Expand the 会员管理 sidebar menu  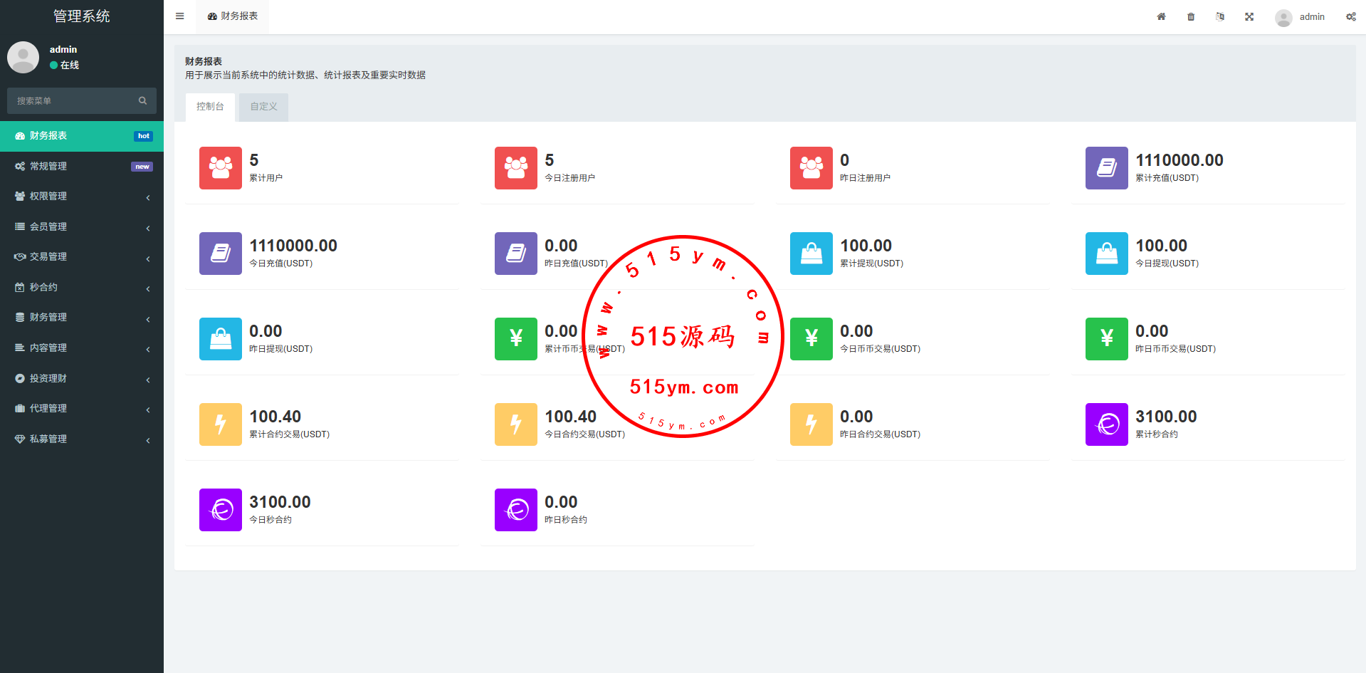click(x=81, y=226)
